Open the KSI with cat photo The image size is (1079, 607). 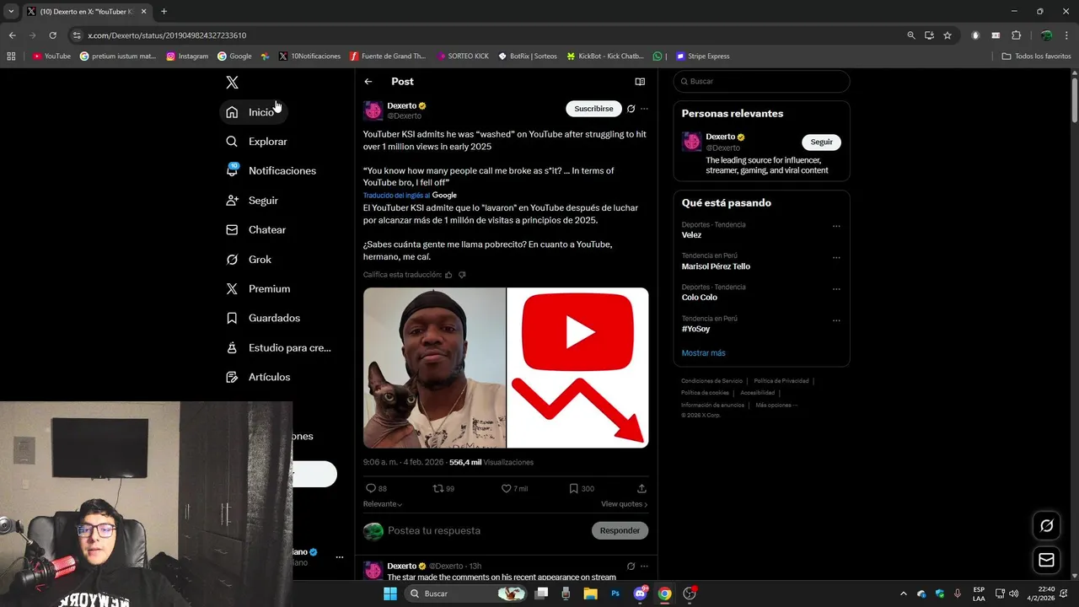[434, 368]
